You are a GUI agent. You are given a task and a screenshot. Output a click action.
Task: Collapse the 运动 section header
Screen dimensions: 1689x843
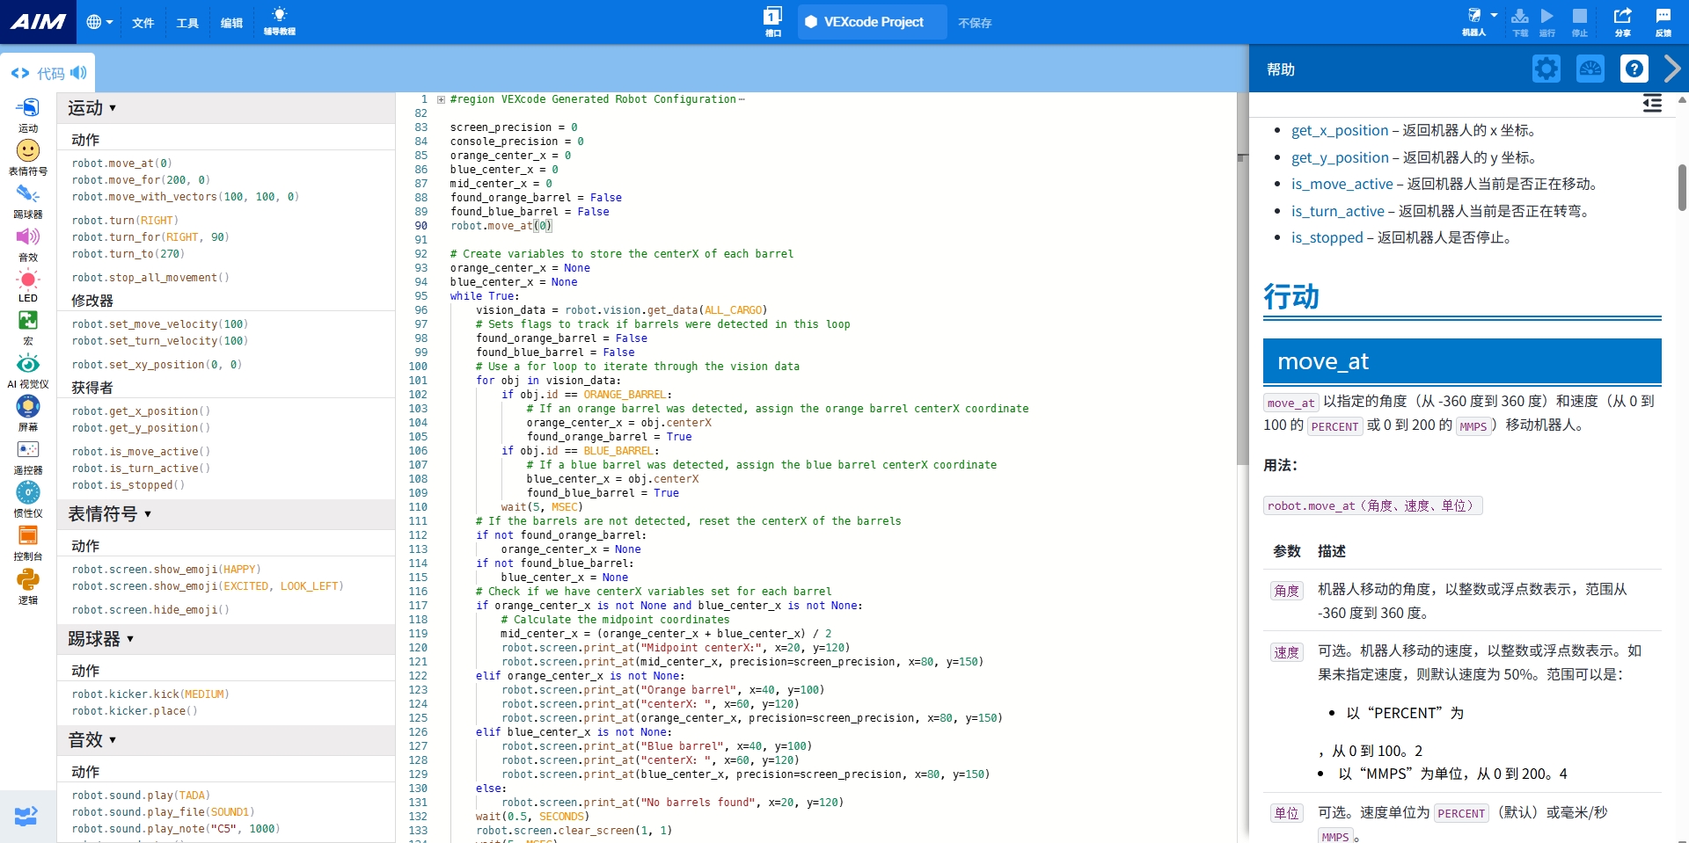(226, 108)
